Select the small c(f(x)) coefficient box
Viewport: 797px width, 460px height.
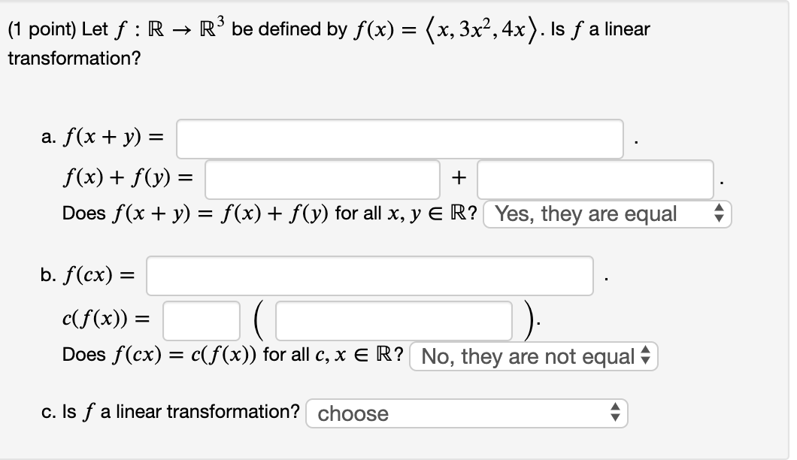pyautogui.click(x=201, y=321)
